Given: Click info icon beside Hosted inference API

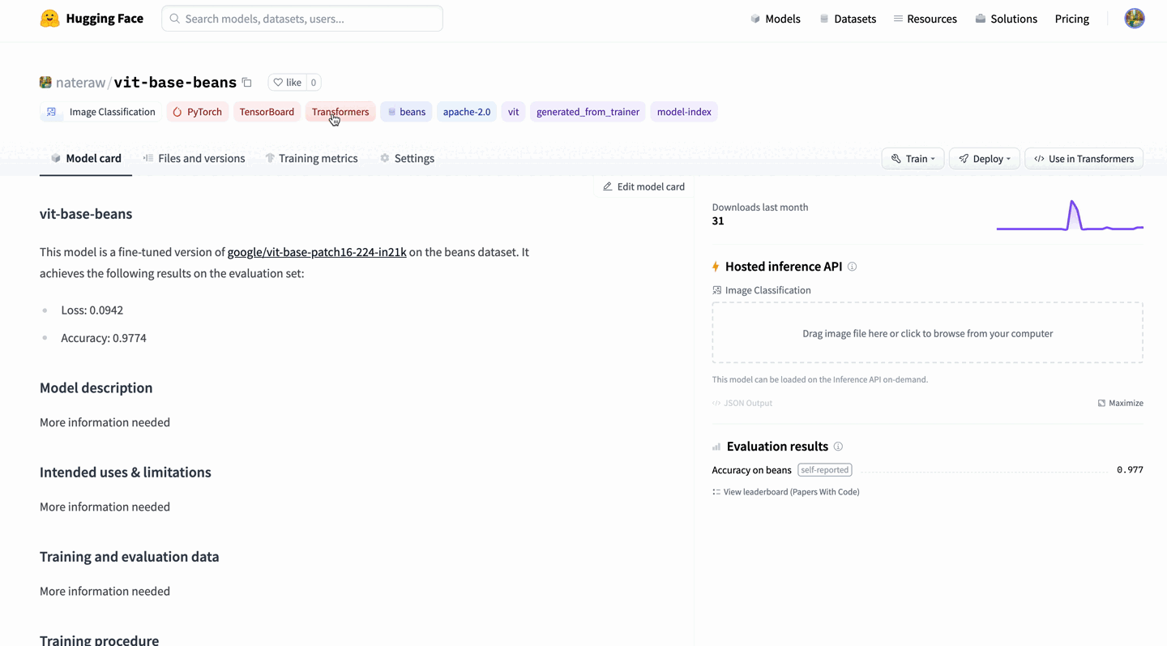Looking at the screenshot, I should tap(852, 267).
